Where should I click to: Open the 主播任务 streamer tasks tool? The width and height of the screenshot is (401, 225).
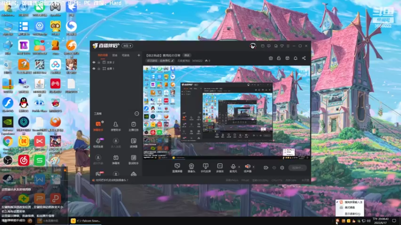tap(133, 126)
